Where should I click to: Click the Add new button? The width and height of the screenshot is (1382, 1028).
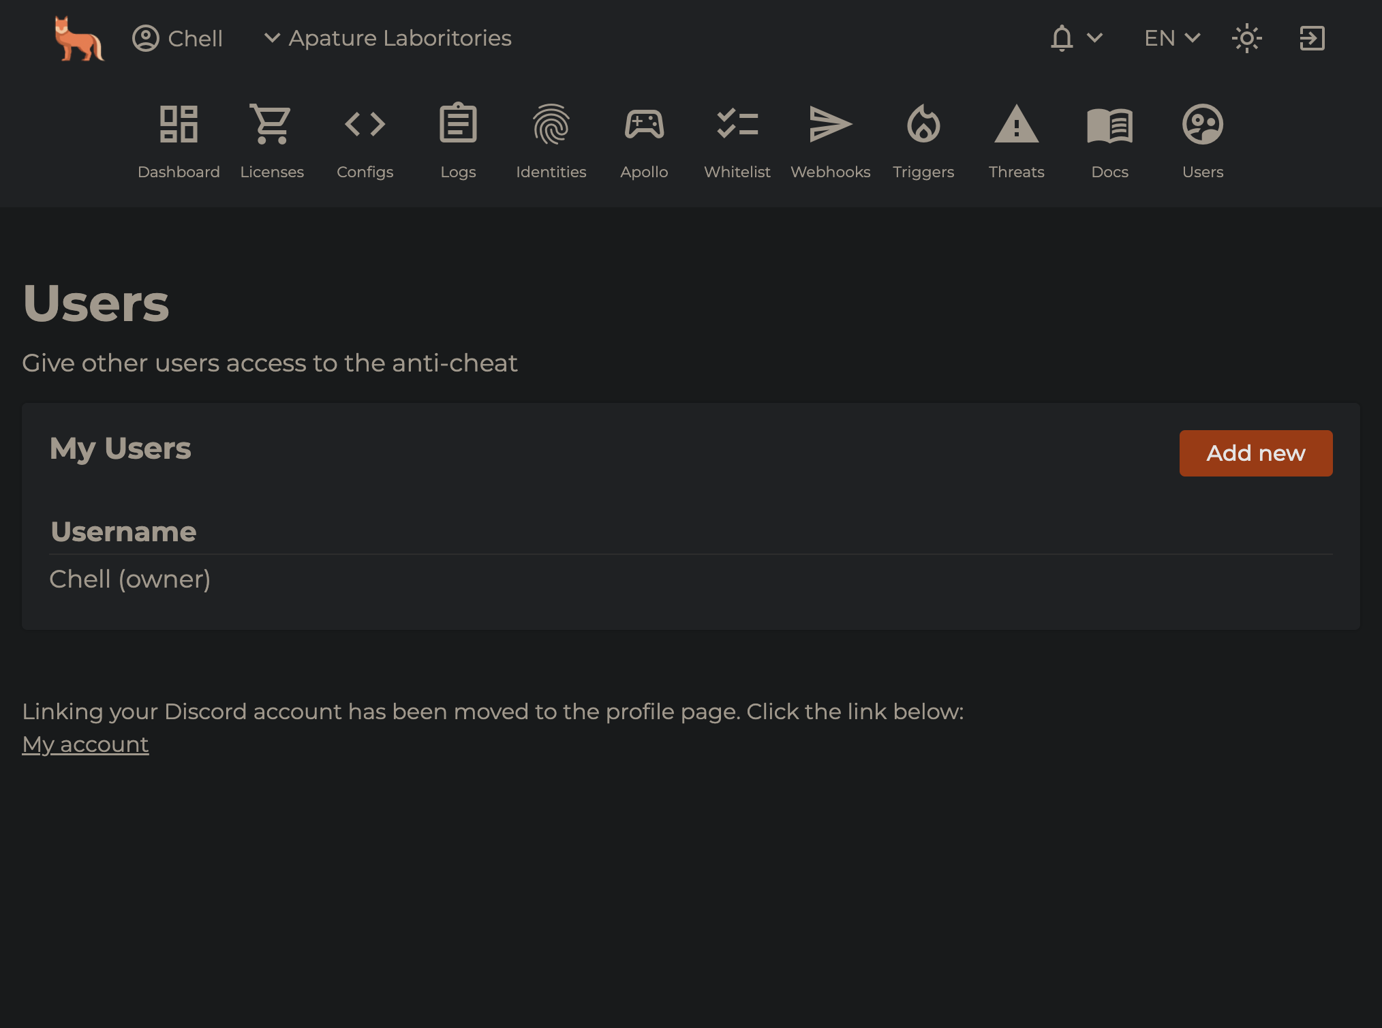point(1256,453)
